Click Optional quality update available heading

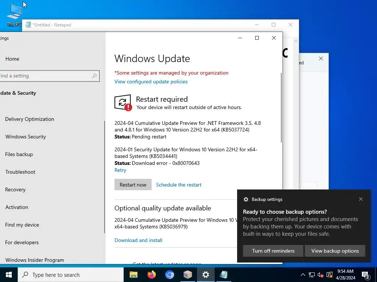point(163,208)
